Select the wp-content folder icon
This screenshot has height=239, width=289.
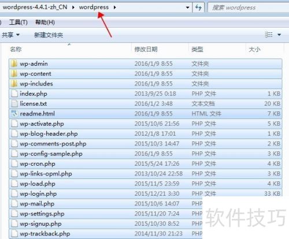pyautogui.click(x=14, y=74)
